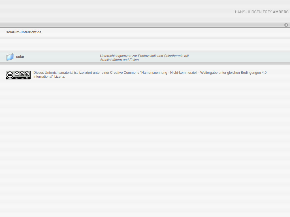Click the CC logo in the license badge
Viewport: 290px width, 217px height.
(9, 75)
